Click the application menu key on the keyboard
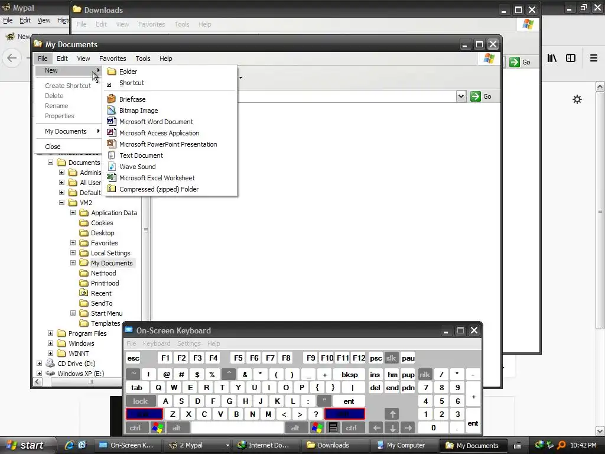Image resolution: width=605 pixels, height=454 pixels. coord(333,428)
